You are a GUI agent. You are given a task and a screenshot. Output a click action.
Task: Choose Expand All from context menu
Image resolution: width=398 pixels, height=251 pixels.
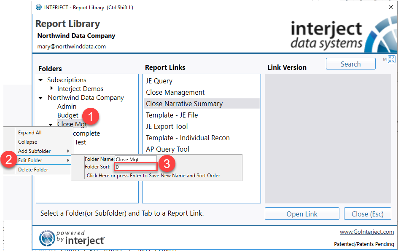tap(30, 133)
